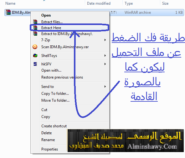Select Delete from context menu
185x158 pixels.
[47, 133]
